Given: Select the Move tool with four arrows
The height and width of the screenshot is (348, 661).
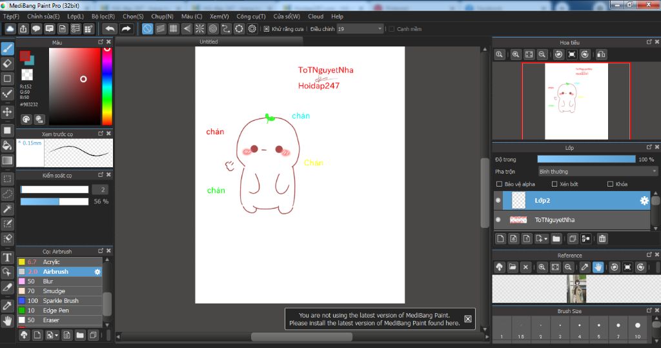Looking at the screenshot, I should tap(8, 112).
